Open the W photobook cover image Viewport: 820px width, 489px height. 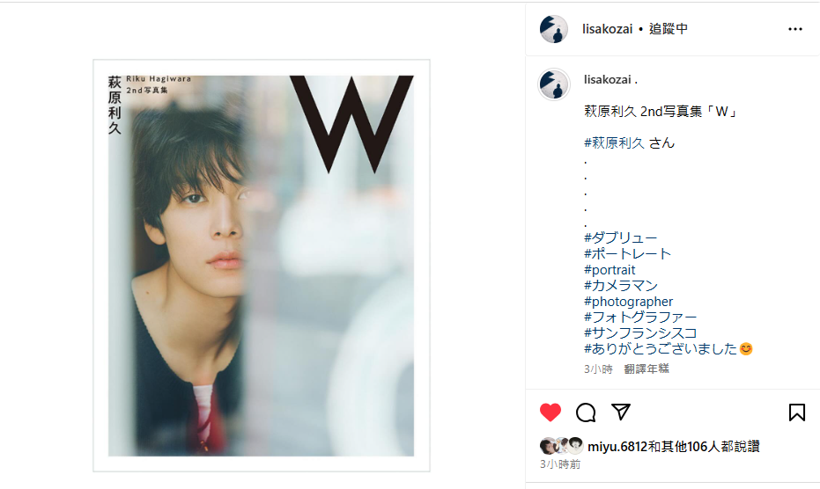[262, 266]
